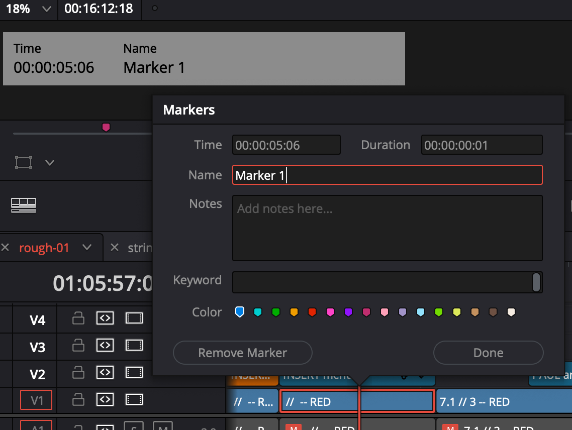
Task: Open the Timeline View Options icon
Action: pyautogui.click(x=23, y=205)
